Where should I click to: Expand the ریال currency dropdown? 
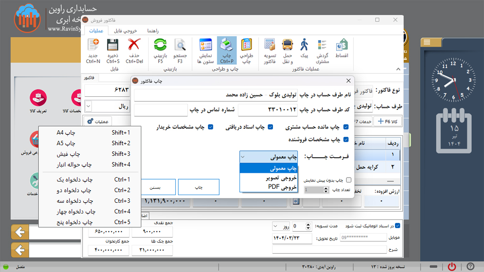pyautogui.click(x=89, y=106)
